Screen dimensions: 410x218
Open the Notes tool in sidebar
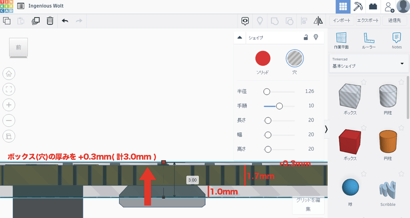397,41
